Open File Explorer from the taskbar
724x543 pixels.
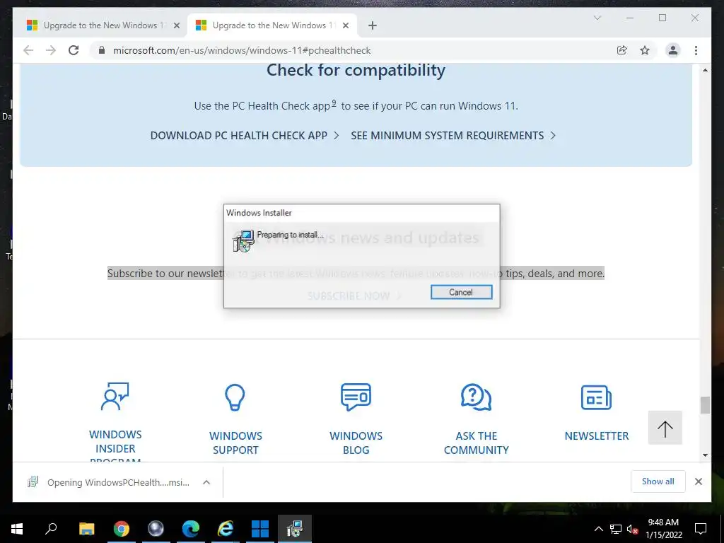86,529
